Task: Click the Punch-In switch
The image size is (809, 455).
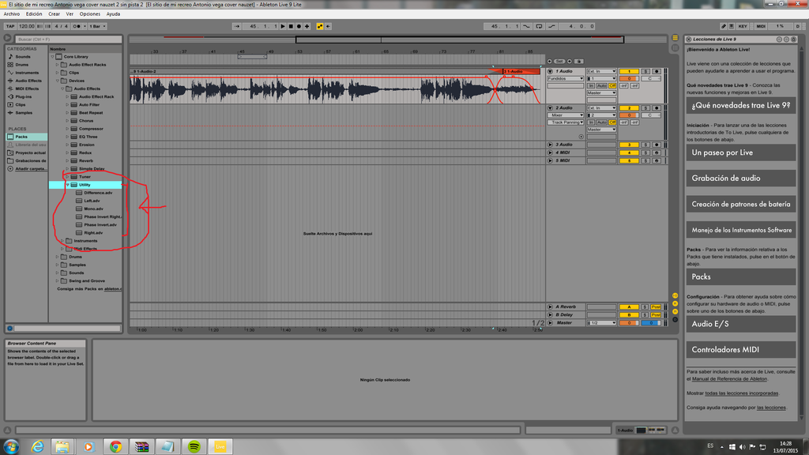Action: coord(527,26)
